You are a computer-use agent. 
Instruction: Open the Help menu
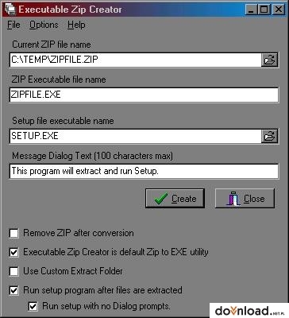76,25
